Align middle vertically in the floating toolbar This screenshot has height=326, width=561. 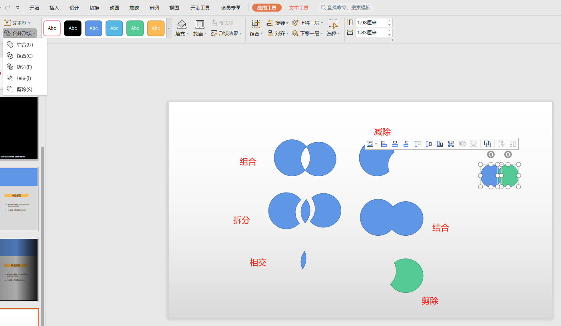[x=429, y=144]
